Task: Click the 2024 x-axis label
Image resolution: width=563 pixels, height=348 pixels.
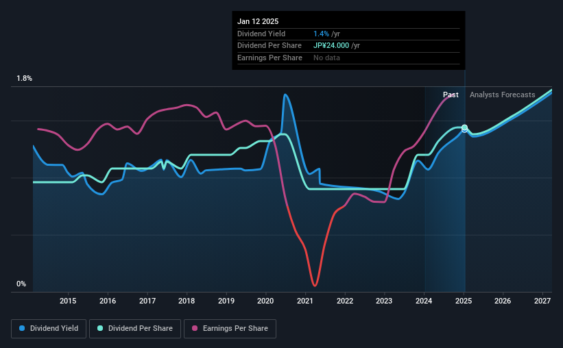Action: (x=424, y=301)
